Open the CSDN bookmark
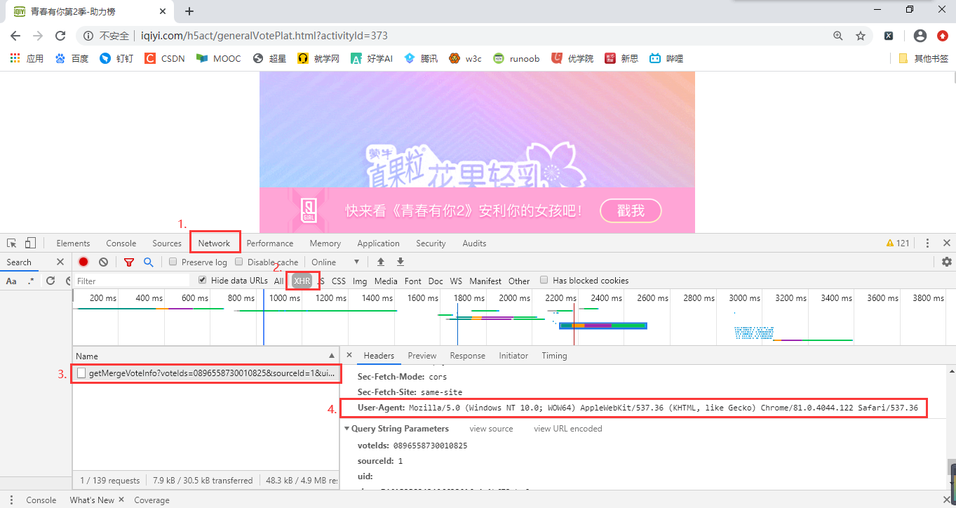This screenshot has width=956, height=508. point(165,58)
